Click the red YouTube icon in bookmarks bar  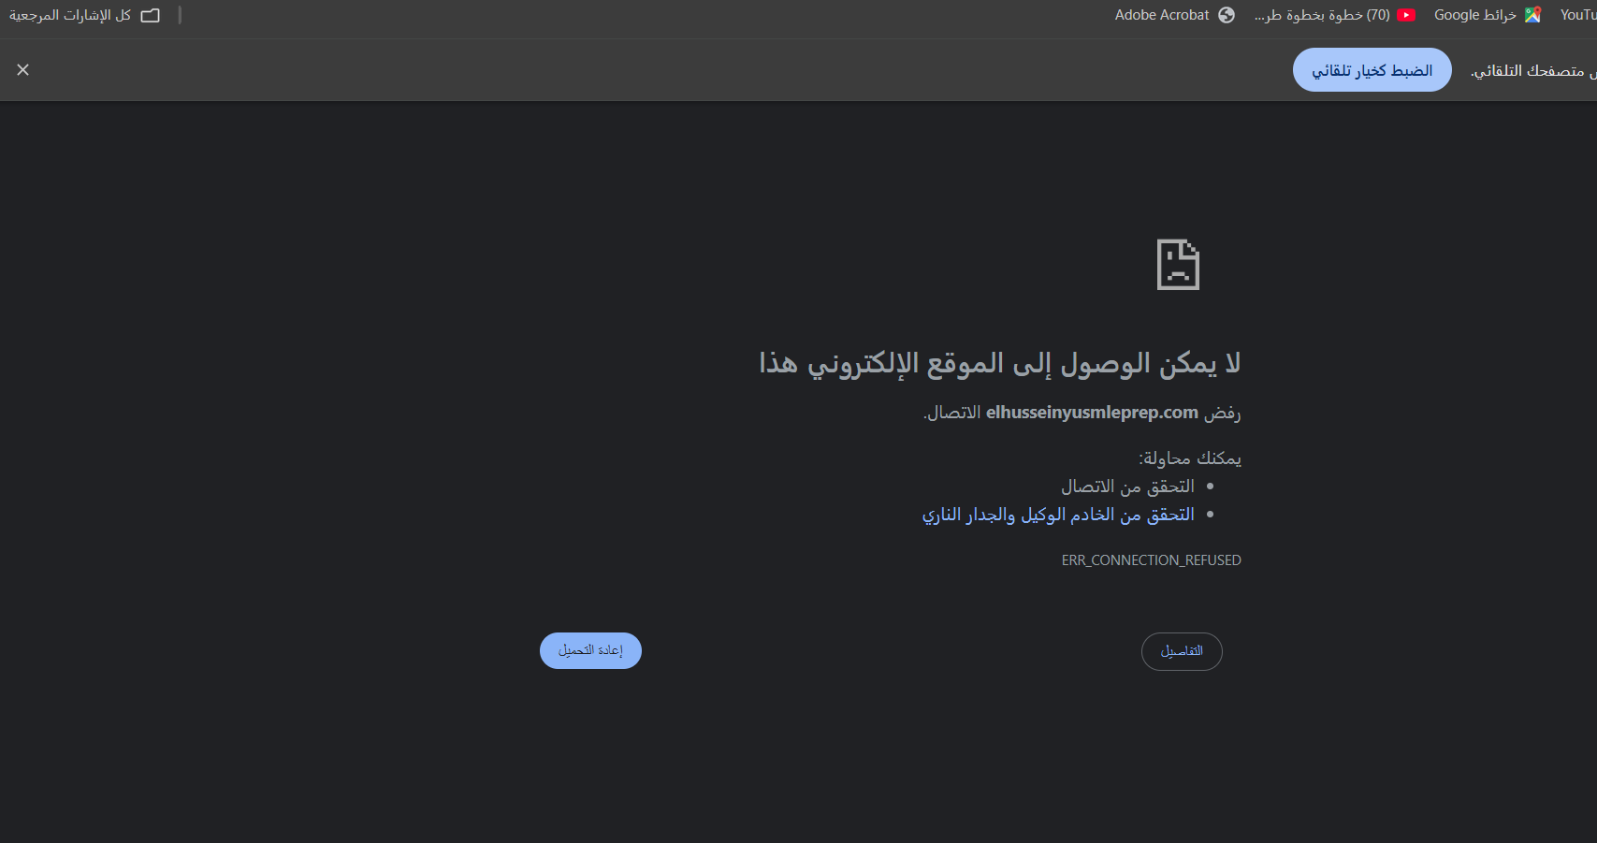coord(1406,15)
